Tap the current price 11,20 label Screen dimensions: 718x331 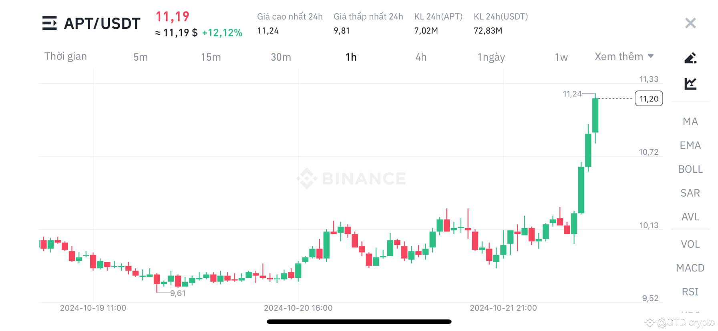pyautogui.click(x=648, y=99)
